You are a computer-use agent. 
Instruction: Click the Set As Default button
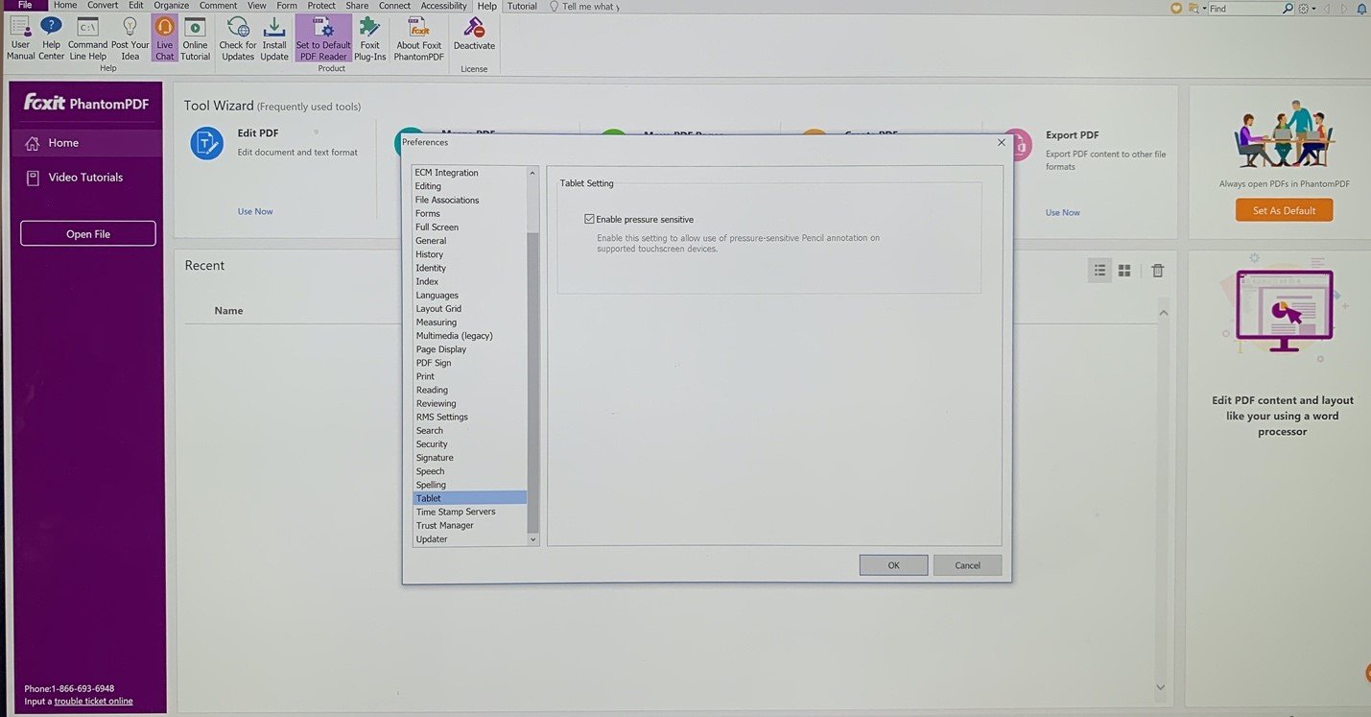(1284, 210)
